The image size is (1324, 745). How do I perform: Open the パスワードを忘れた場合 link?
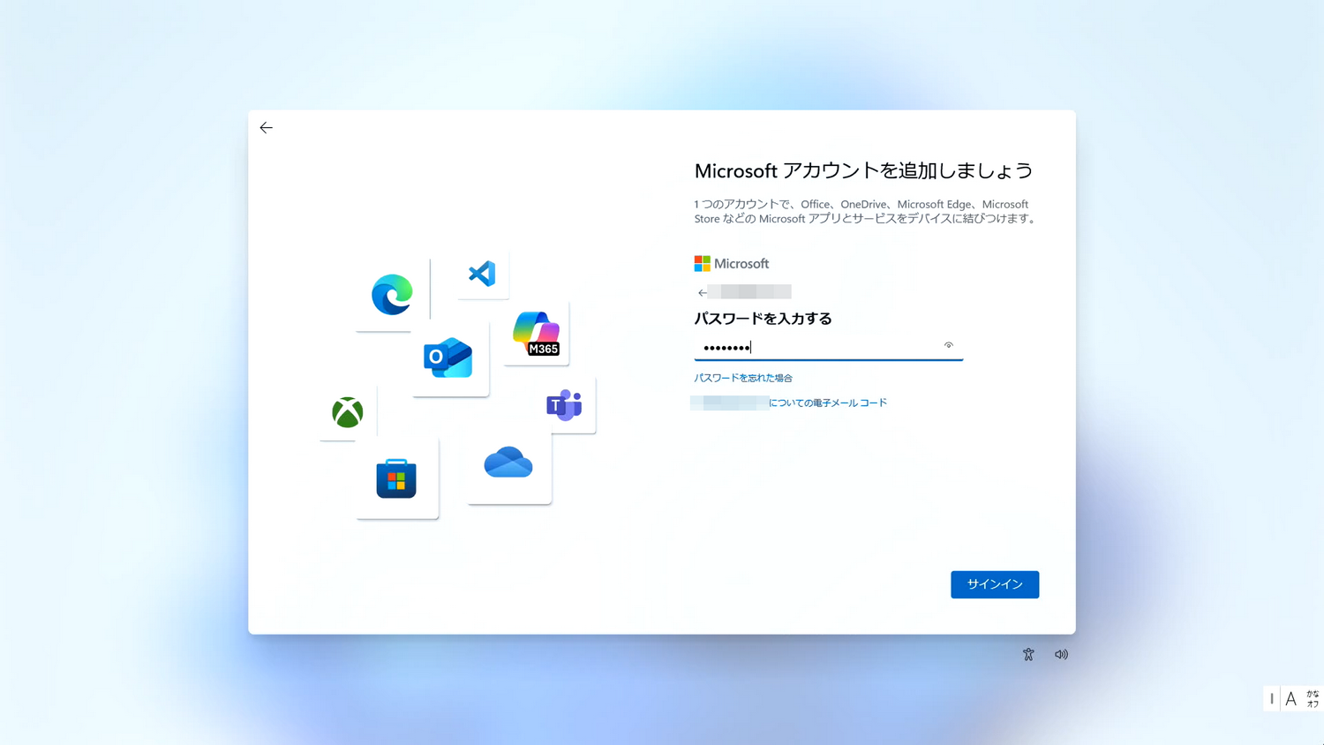743,378
